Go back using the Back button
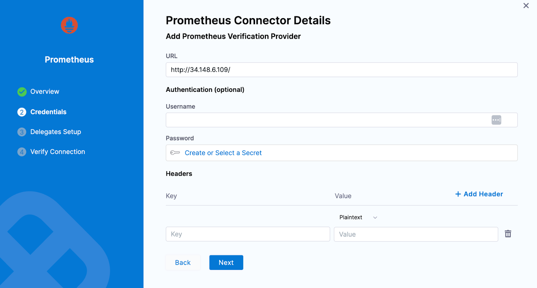This screenshot has width=537, height=288. (183, 262)
